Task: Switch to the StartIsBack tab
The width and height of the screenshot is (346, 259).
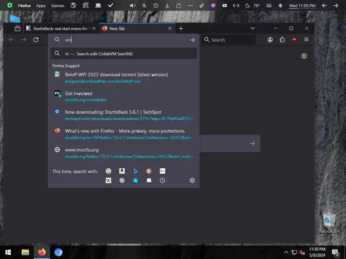Action: tap(61, 28)
